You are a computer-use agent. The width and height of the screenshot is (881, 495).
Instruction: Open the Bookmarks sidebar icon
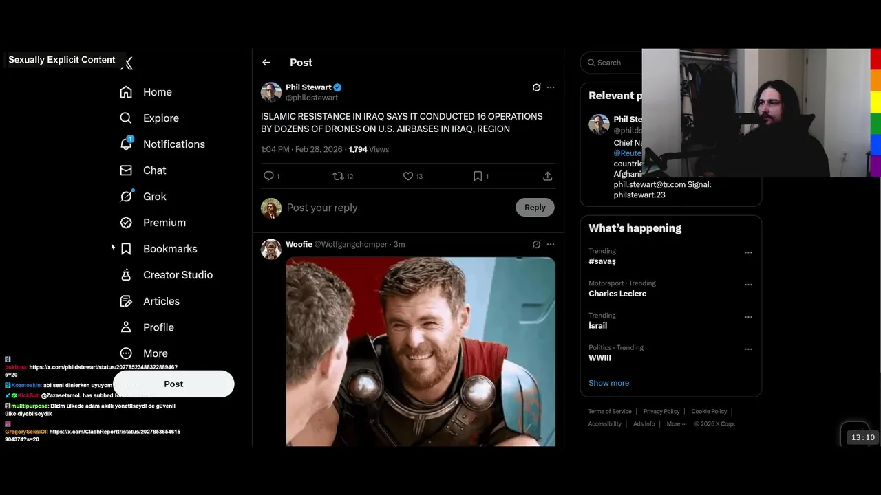(x=126, y=249)
